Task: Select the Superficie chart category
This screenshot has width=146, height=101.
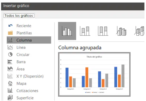Action: (29, 98)
